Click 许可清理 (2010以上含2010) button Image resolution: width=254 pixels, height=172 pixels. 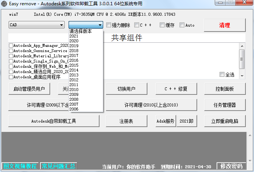(x=152, y=105)
